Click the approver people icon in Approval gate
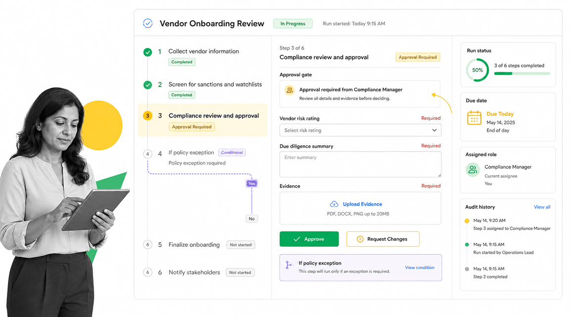The image size is (570, 317). click(290, 90)
